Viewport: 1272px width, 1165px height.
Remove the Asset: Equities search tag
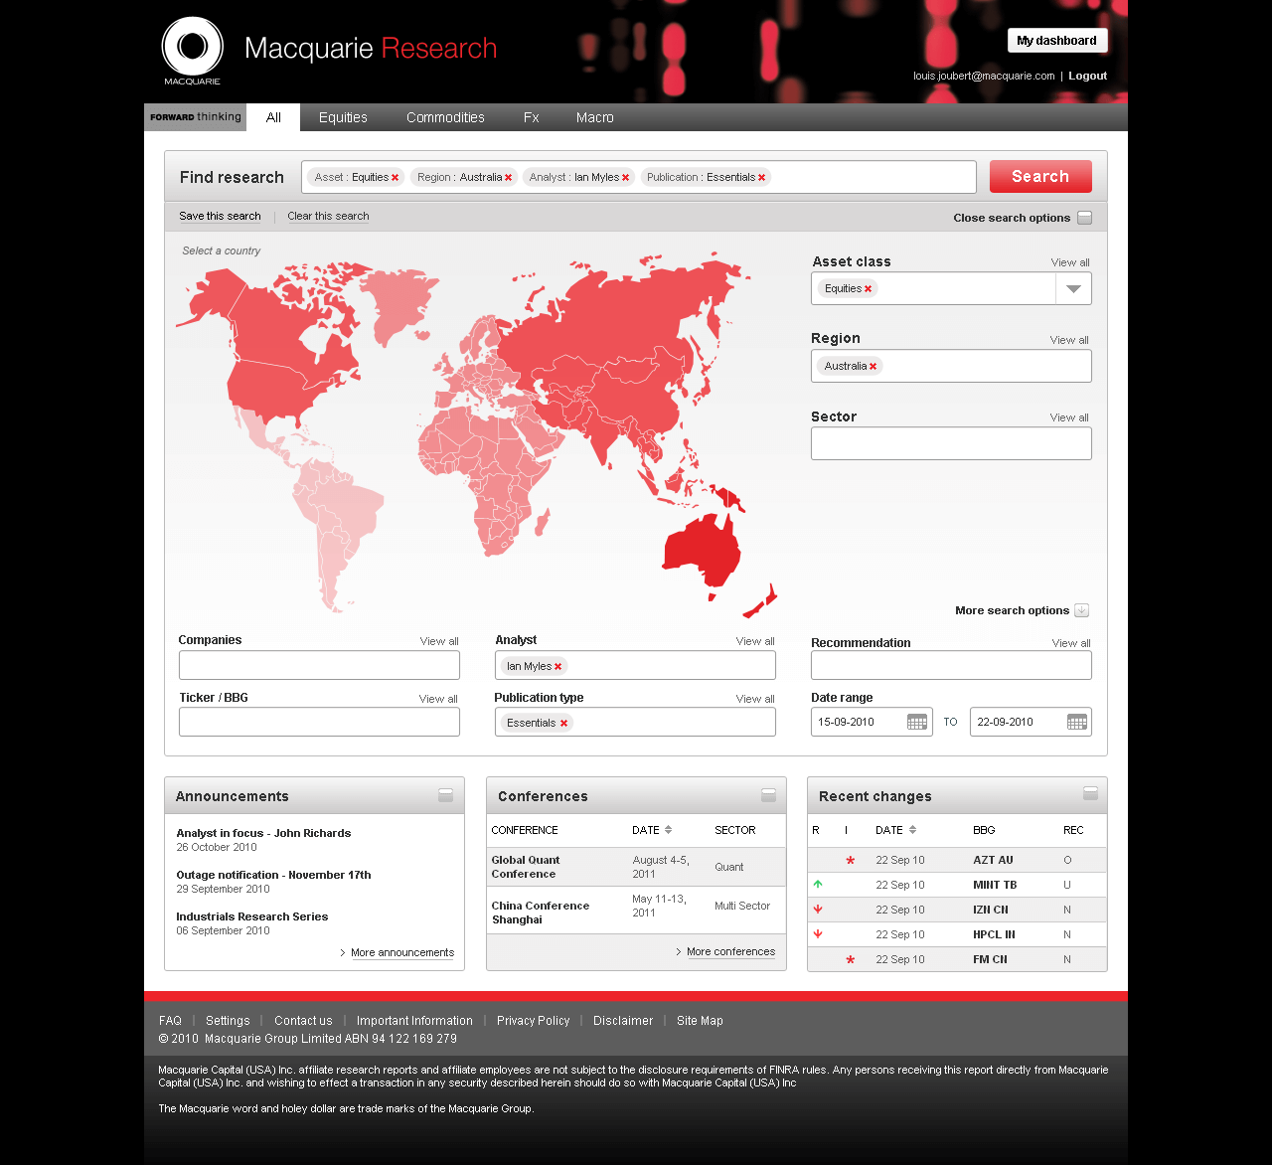tap(395, 178)
